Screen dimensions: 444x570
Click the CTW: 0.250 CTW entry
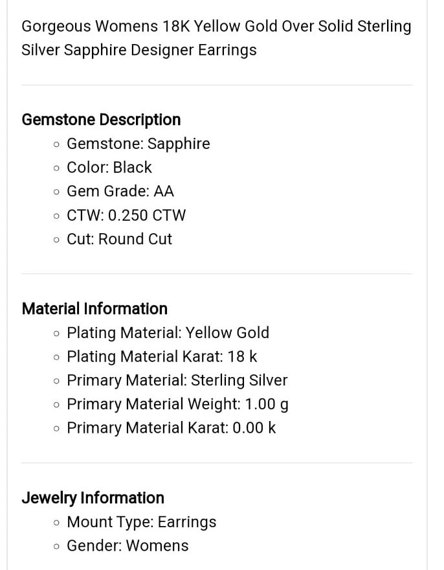coord(126,215)
